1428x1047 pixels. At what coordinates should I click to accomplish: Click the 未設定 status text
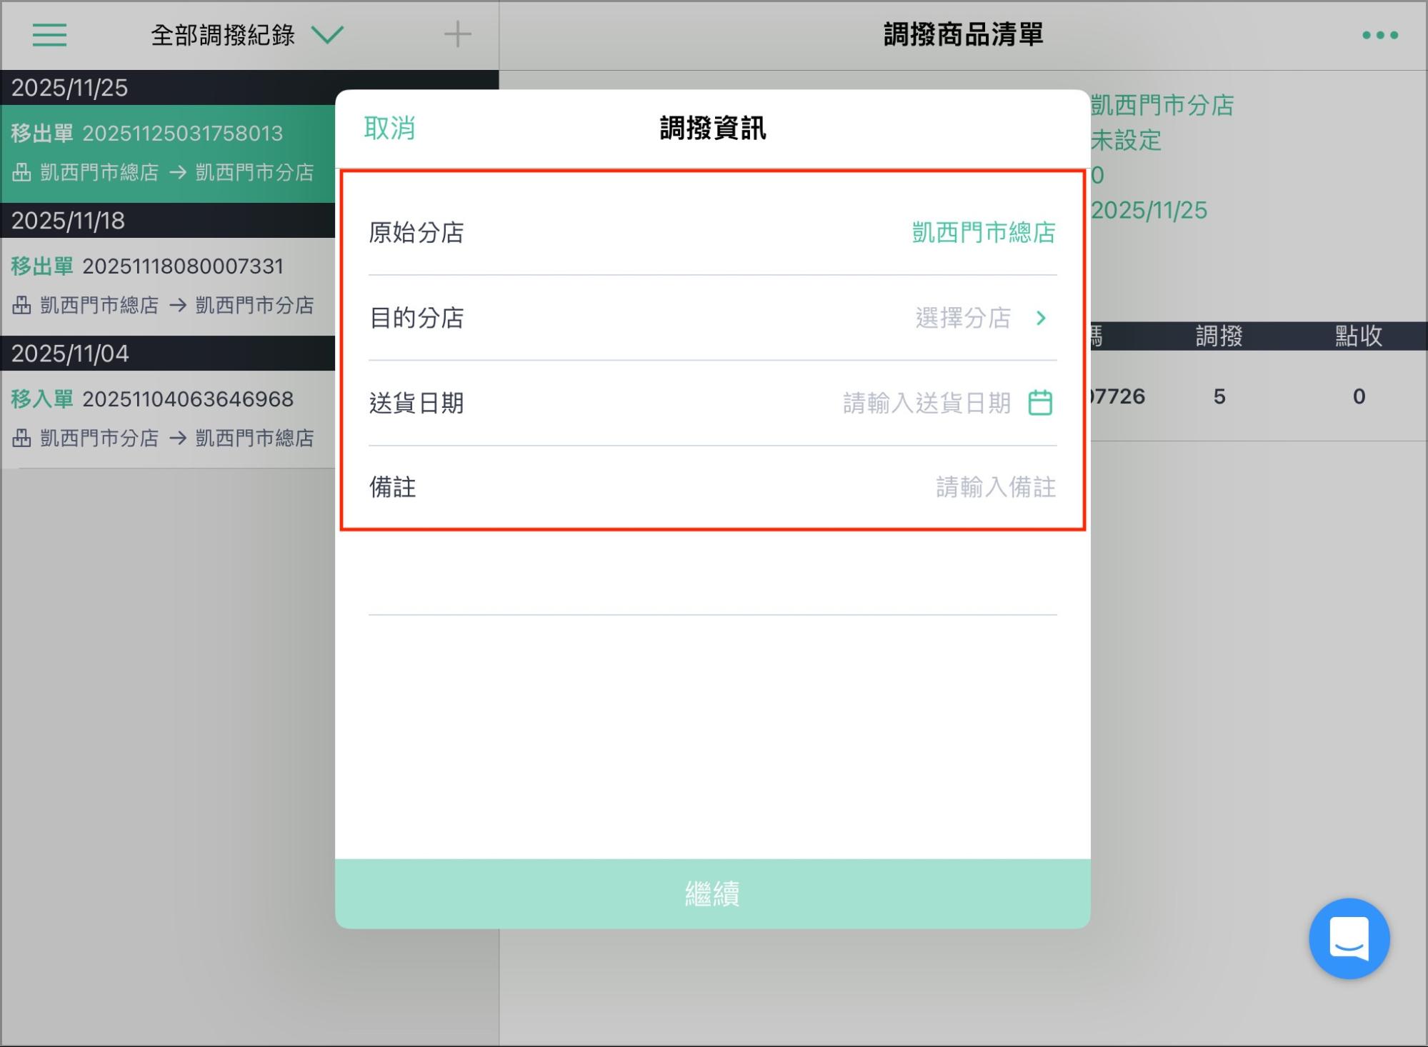click(x=1126, y=140)
